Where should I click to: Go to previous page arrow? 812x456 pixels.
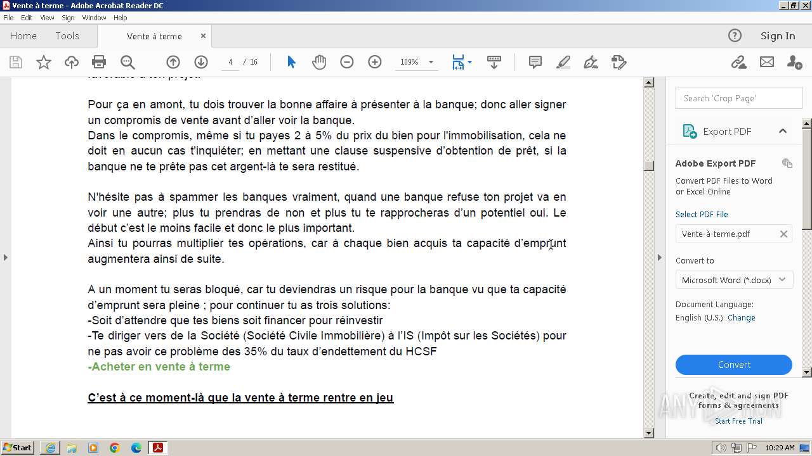173,62
